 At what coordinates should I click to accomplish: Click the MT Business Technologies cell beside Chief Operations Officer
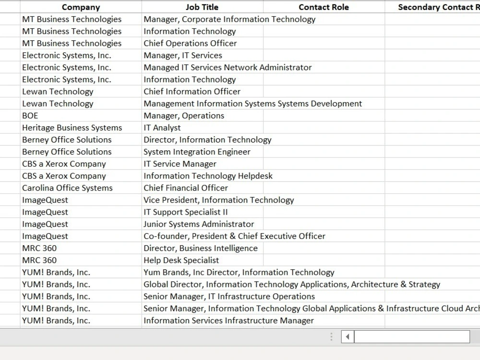tap(81, 43)
